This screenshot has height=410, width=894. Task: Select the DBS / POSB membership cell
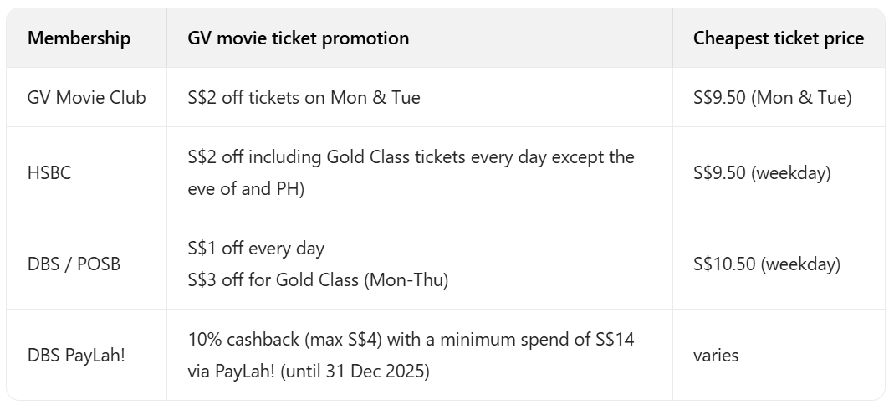click(74, 264)
